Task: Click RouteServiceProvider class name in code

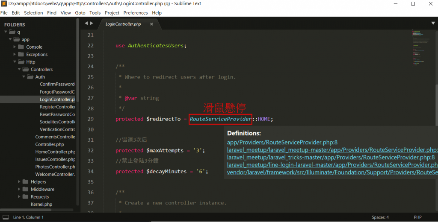Action: pos(220,119)
